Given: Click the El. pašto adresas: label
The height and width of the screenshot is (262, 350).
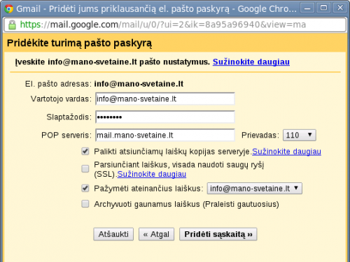Looking at the screenshot, I should 58,84.
